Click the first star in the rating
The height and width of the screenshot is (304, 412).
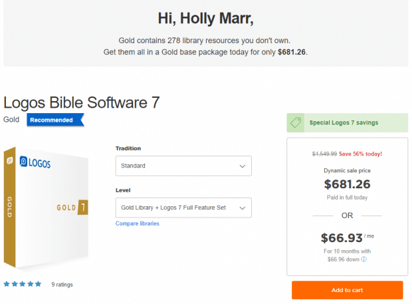coord(7,284)
